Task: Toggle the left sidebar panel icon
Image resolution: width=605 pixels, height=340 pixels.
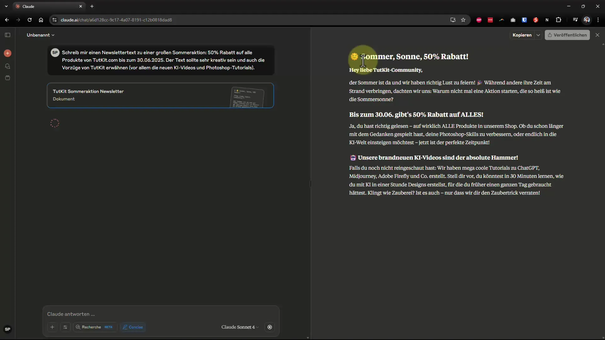Action: click(x=8, y=35)
